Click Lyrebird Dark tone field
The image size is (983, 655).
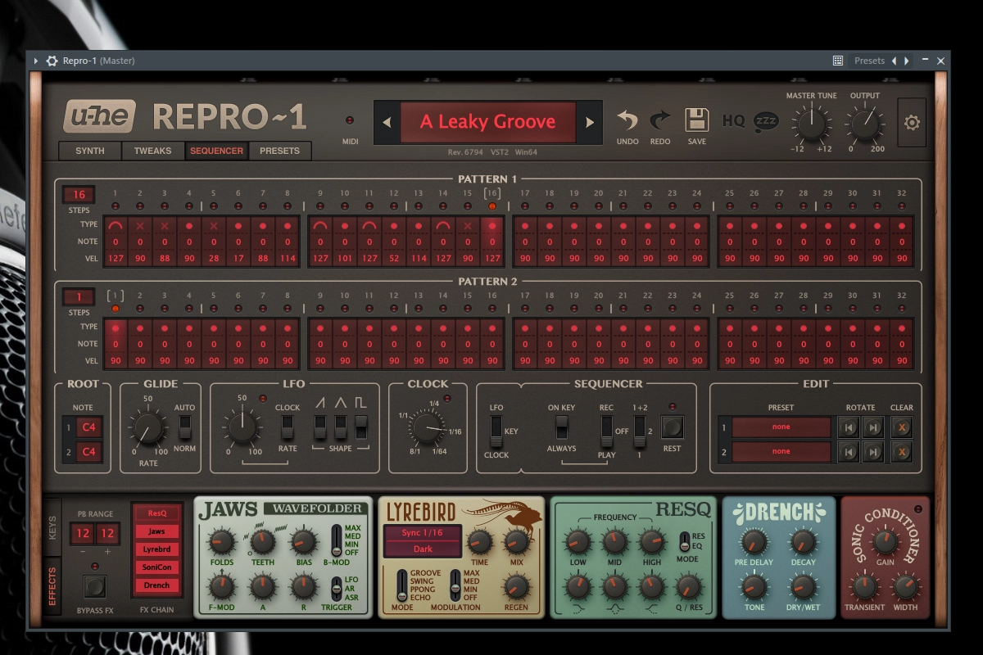click(x=423, y=549)
